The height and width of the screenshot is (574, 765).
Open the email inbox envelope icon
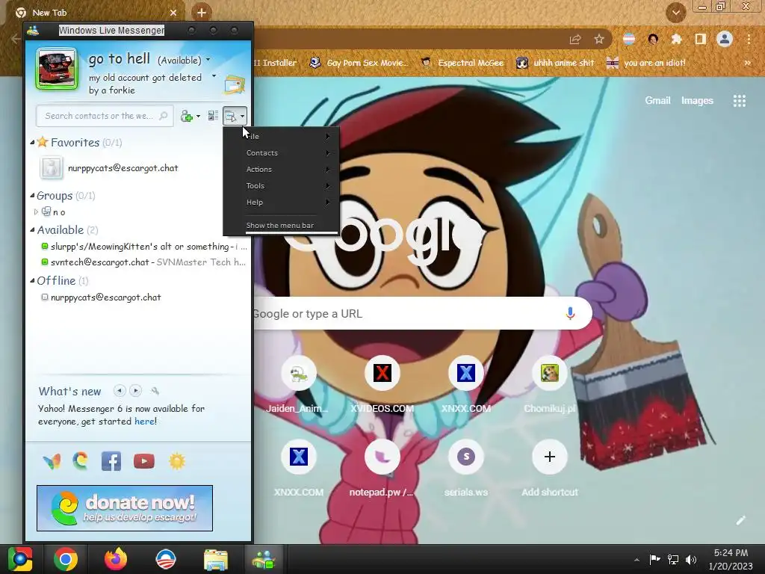pos(234,85)
